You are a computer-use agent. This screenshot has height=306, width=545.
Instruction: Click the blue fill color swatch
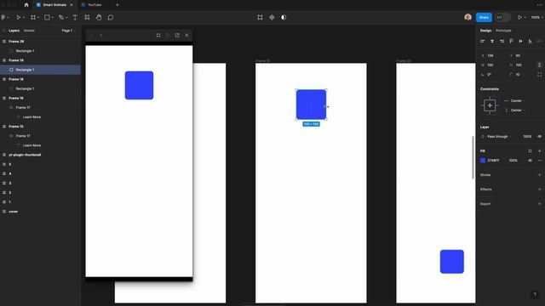(x=483, y=161)
